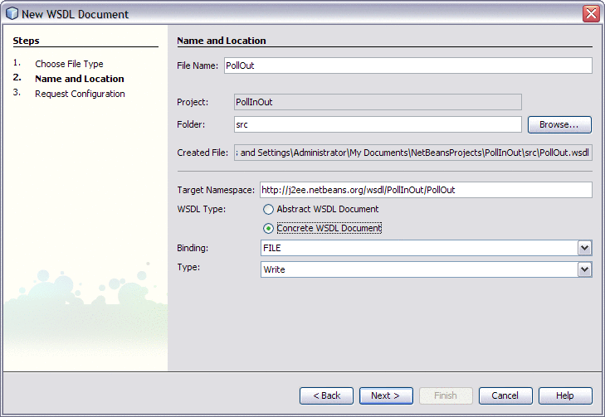Image resolution: width=605 pixels, height=417 pixels.
Task: Click the 'Type:' label
Action: 188,267
